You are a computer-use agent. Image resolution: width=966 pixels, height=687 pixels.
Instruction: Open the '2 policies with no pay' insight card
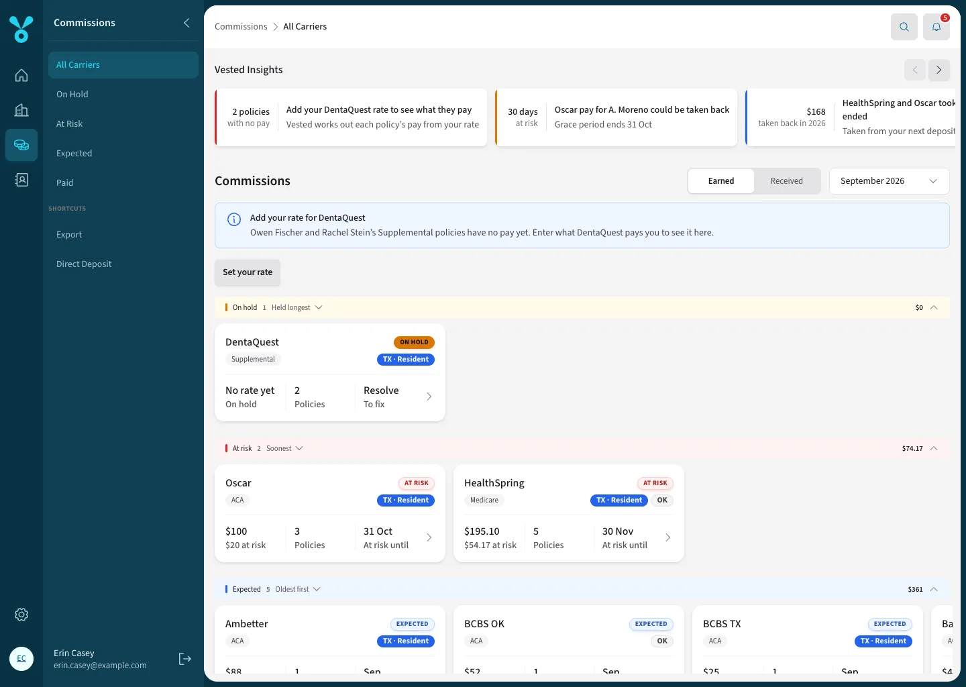click(x=351, y=117)
